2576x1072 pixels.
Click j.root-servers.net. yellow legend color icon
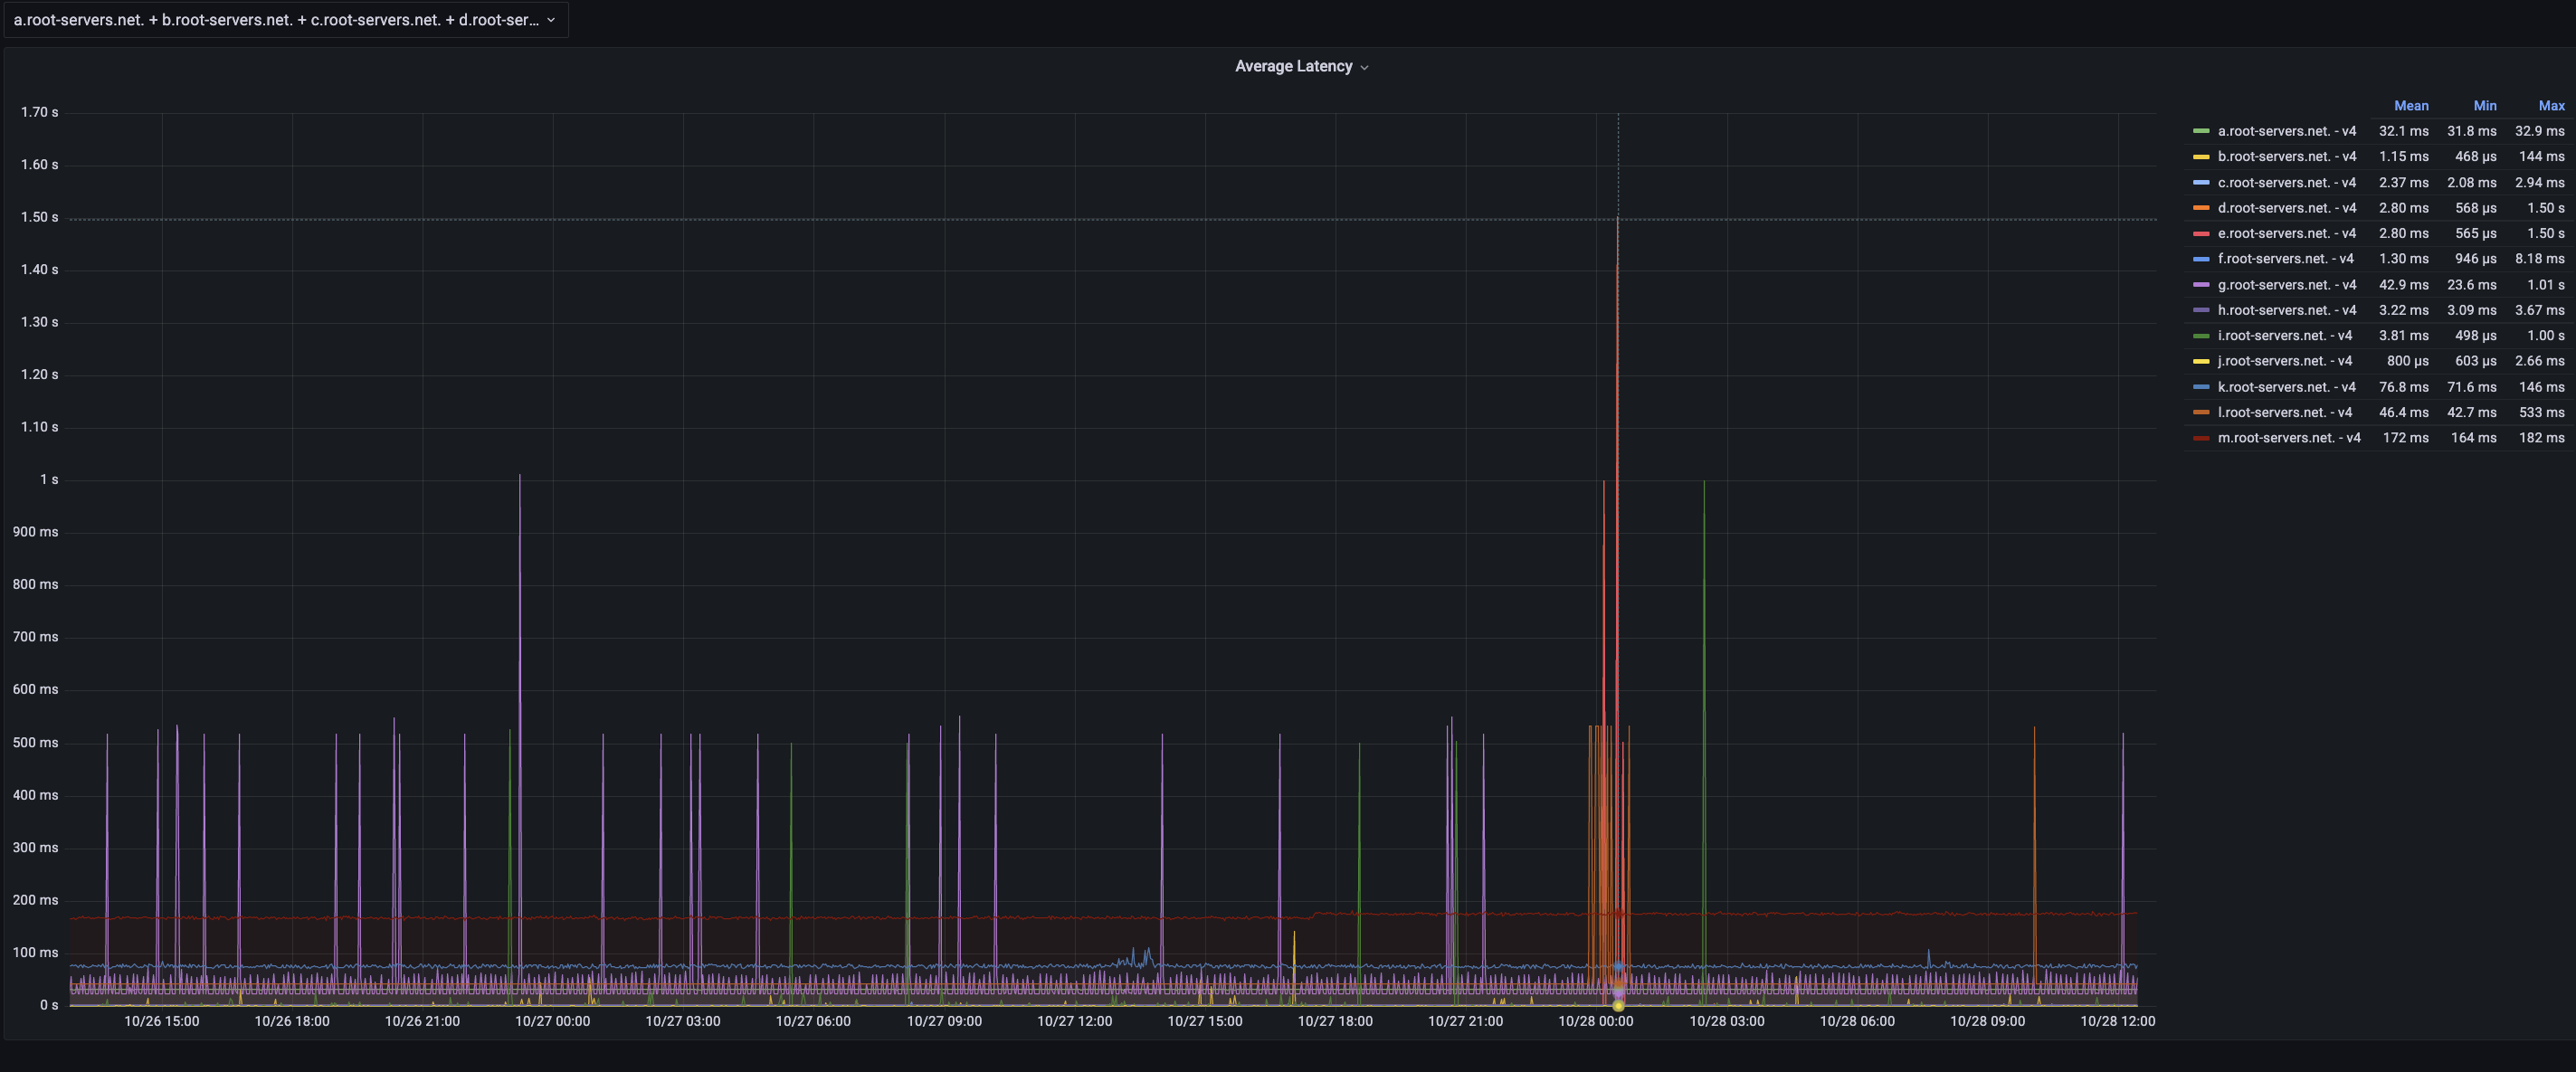(x=2201, y=361)
